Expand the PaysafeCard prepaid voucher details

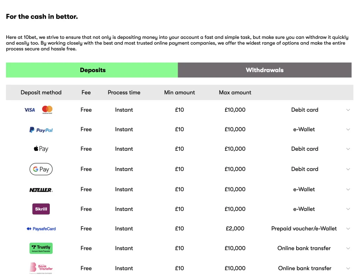coord(348,228)
